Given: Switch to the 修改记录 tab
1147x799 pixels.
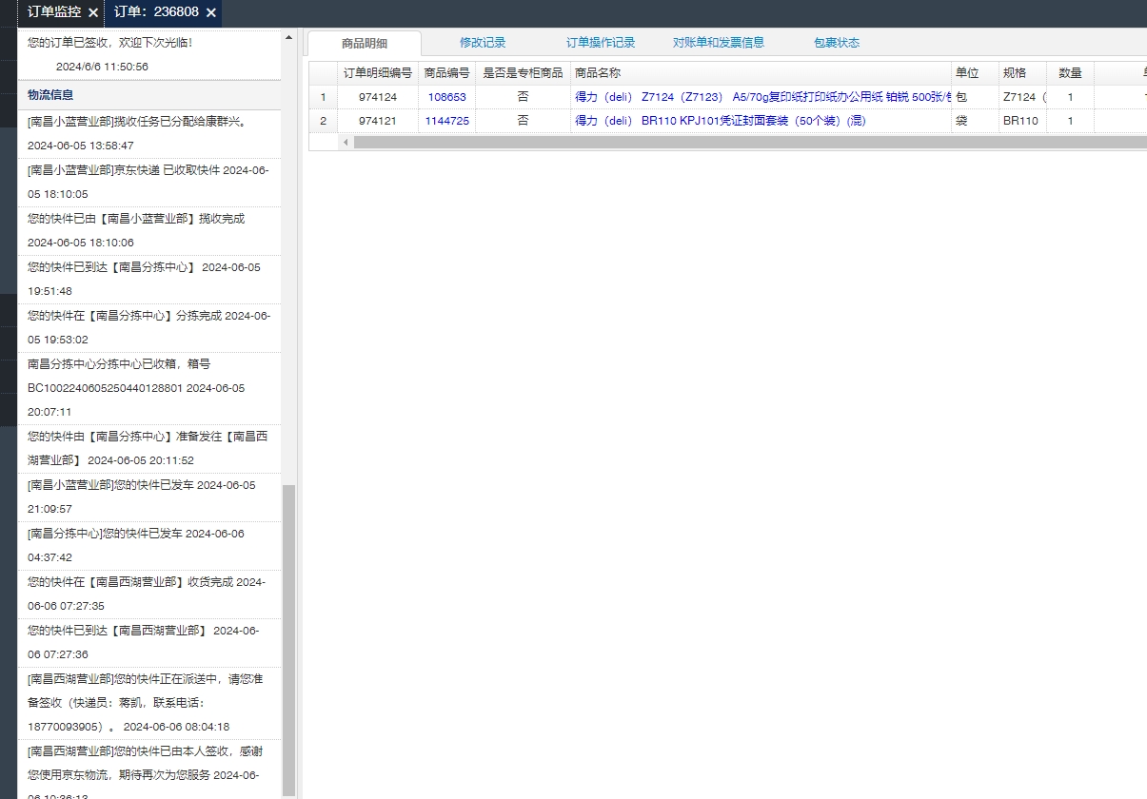Looking at the screenshot, I should 483,43.
